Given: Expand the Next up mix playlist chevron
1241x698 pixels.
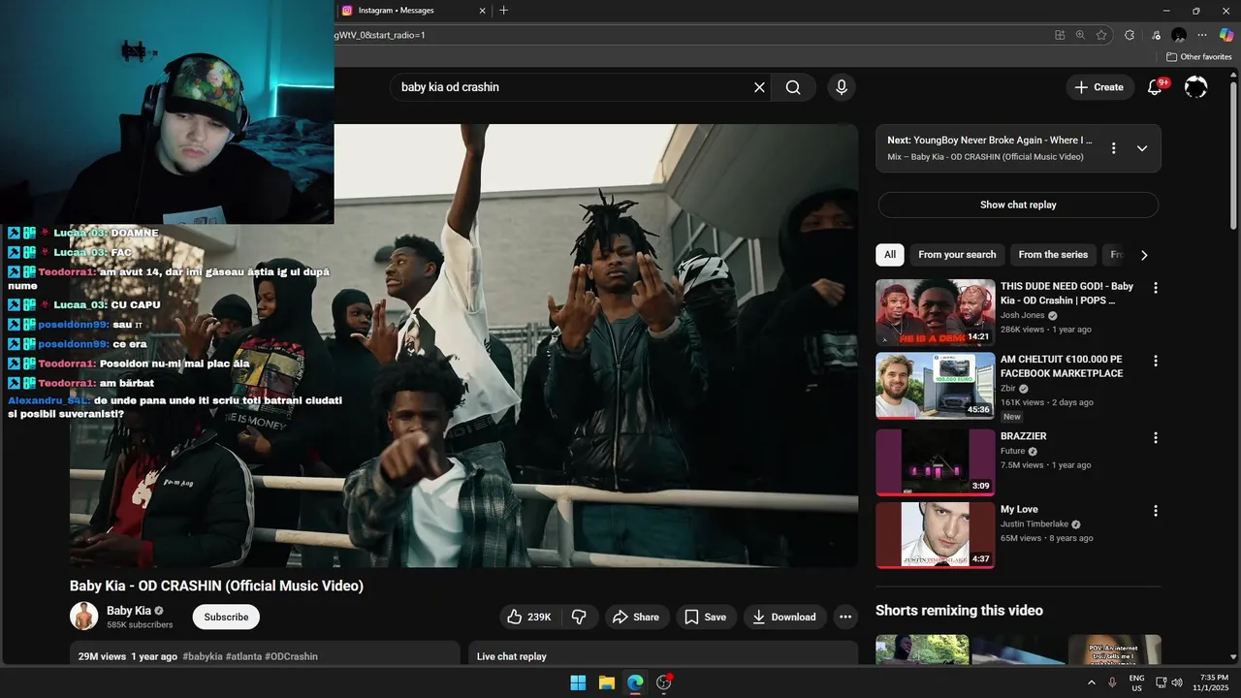Looking at the screenshot, I should coord(1142,148).
